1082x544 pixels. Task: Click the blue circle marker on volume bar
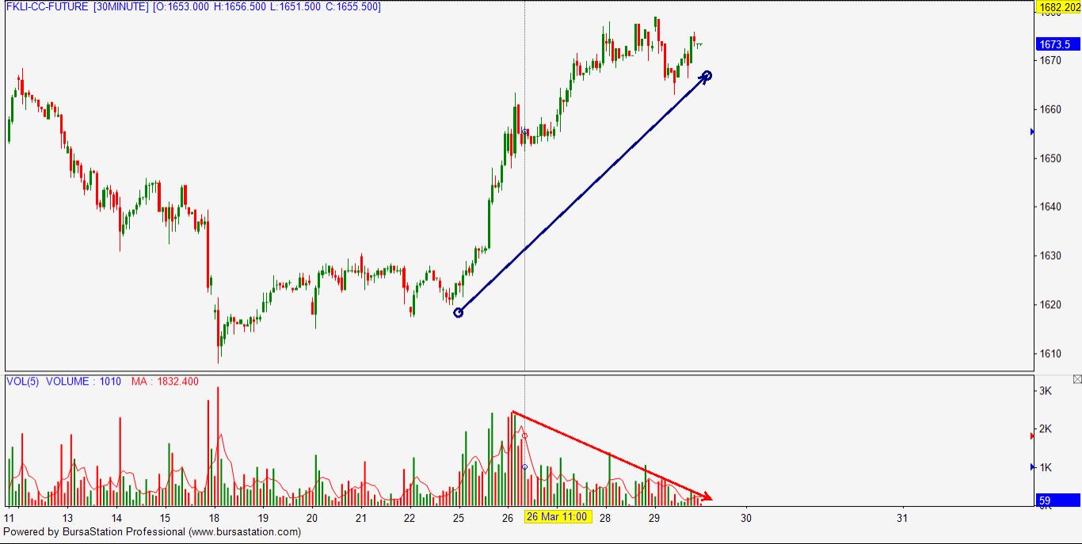point(524,467)
